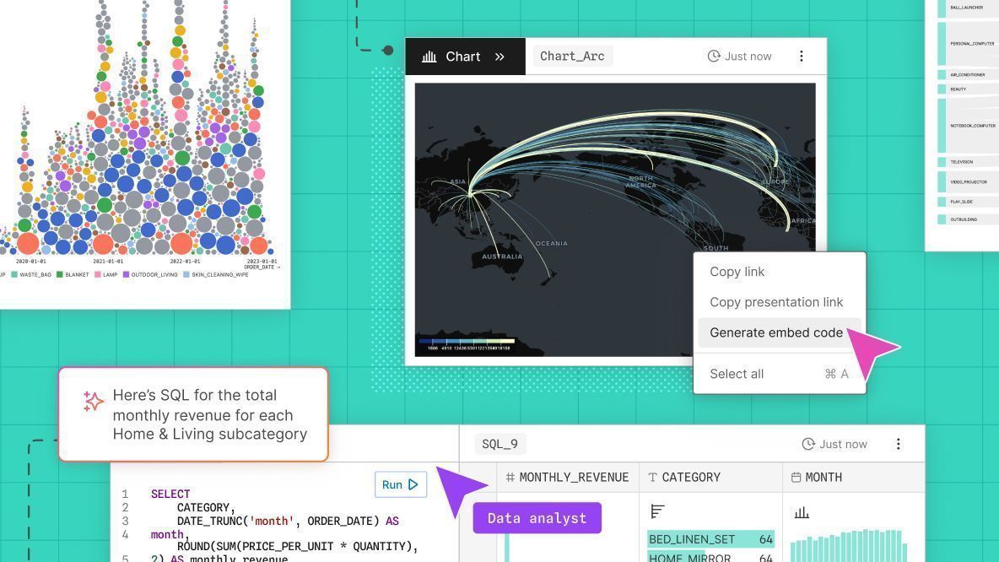999x562 pixels.
Task: Click the CATEGORY column header
Action: pos(710,478)
